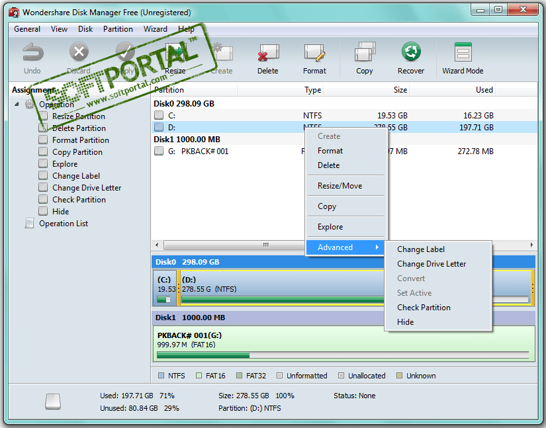Click Operation List label in sidebar
Screen dimensions: 546x428
coord(64,224)
